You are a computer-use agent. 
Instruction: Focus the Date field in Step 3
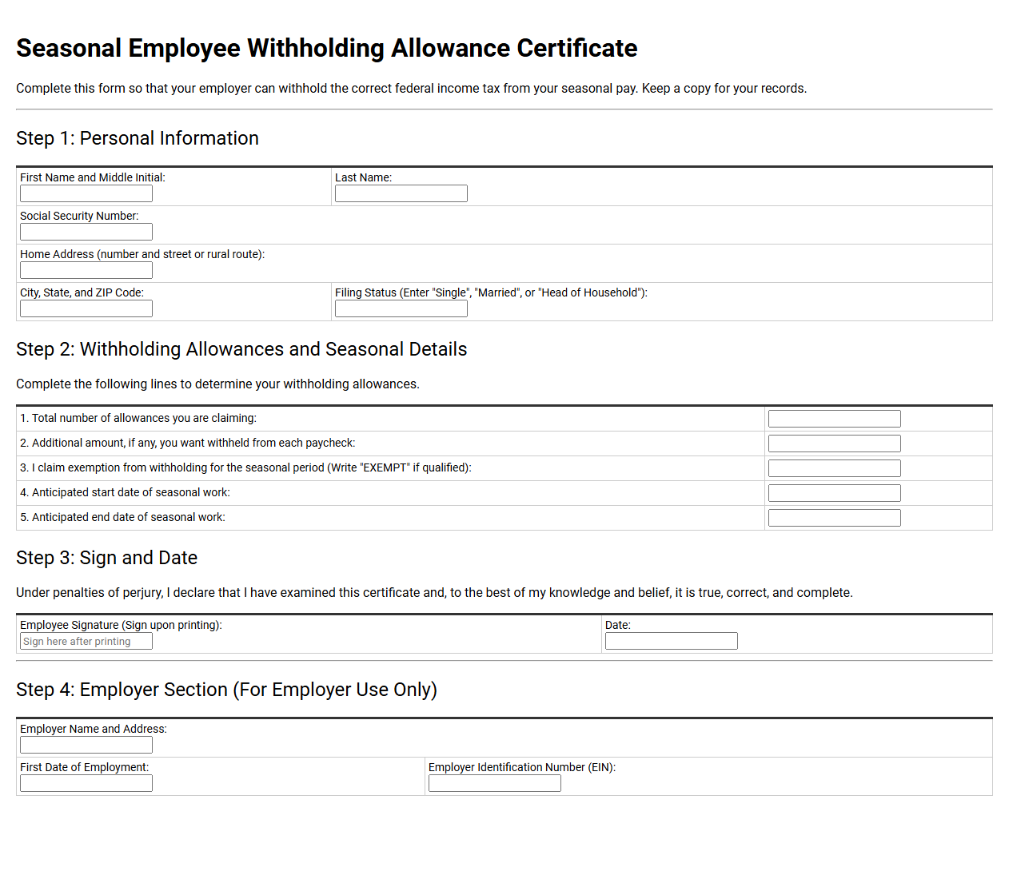[x=672, y=641]
